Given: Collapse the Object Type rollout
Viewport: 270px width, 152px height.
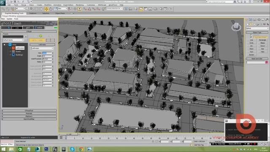Looking at the screenshot, I should [x=257, y=33].
